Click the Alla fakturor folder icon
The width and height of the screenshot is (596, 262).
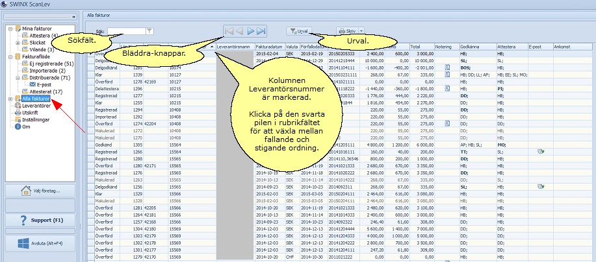18,99
